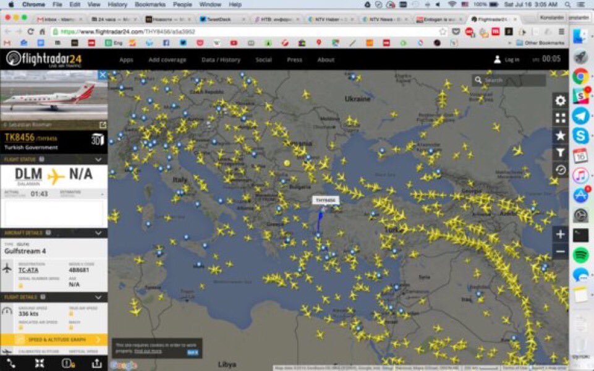Open the map filter funnel icon
Viewport: 594px width, 371px height.
[560, 153]
